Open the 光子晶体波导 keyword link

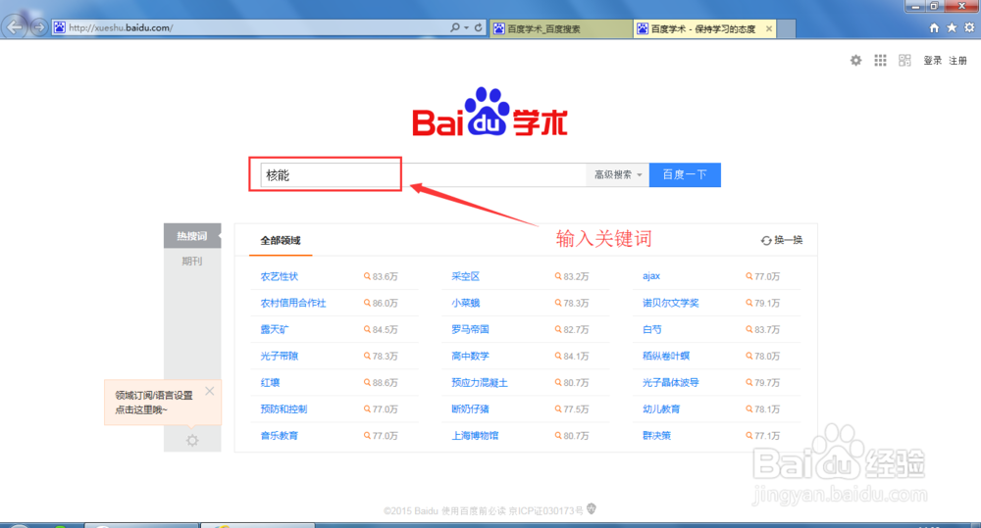click(x=670, y=382)
